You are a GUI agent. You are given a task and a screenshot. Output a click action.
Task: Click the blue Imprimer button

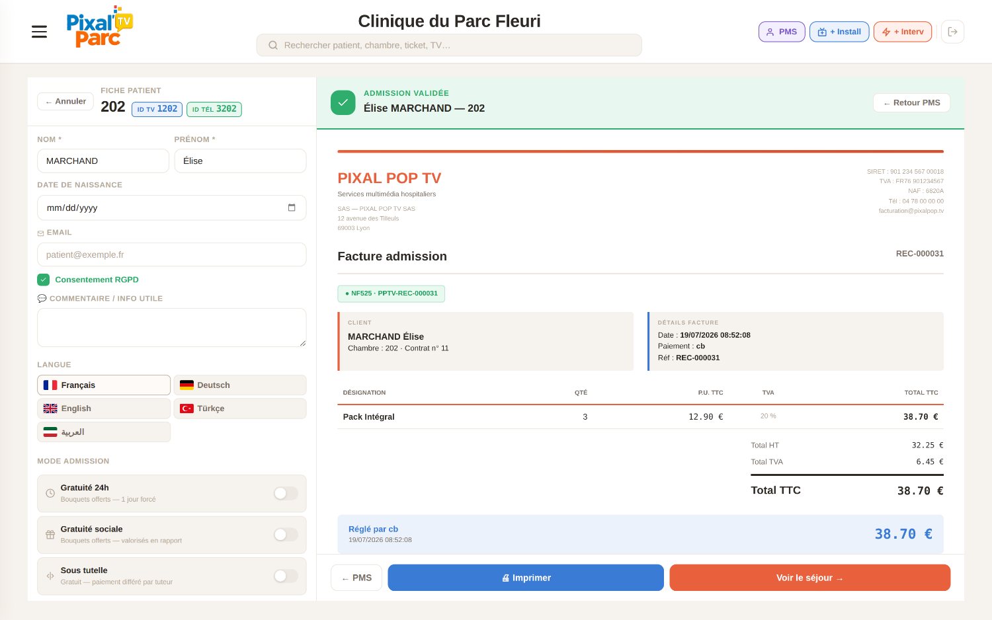pyautogui.click(x=526, y=578)
